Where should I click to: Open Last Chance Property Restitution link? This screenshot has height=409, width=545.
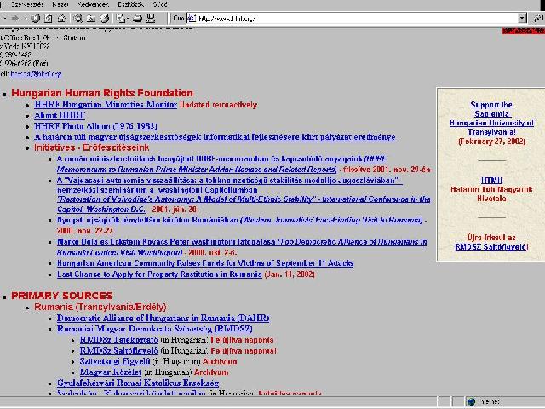(159, 274)
